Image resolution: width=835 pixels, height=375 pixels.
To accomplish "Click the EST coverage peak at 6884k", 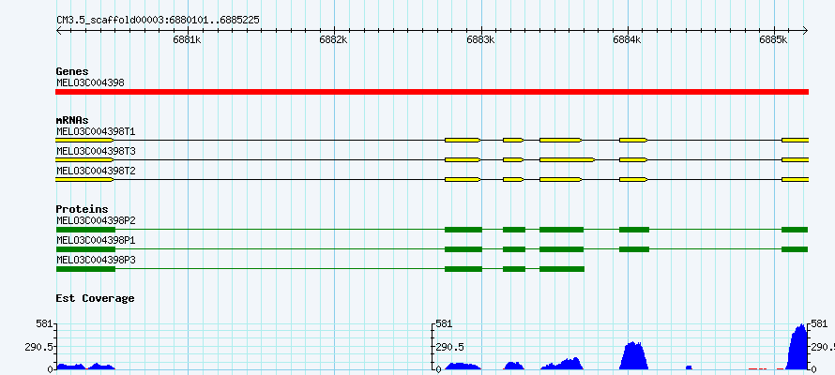I will pos(633,356).
